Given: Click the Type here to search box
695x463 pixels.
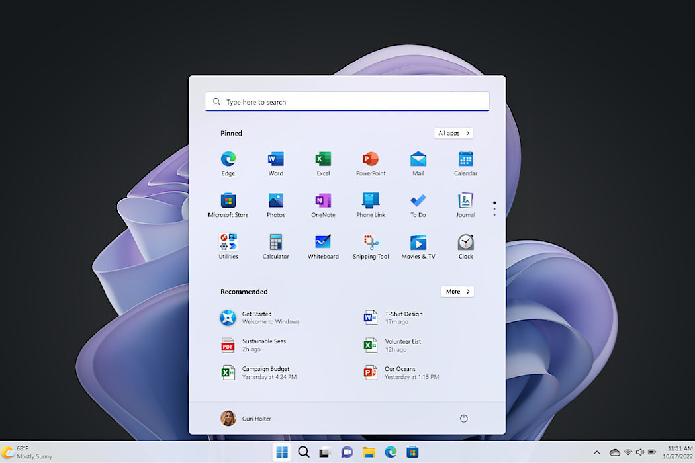Looking at the screenshot, I should coord(347,102).
